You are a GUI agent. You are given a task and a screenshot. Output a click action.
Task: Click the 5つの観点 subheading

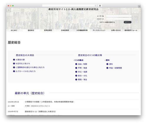[x=78, y=60]
